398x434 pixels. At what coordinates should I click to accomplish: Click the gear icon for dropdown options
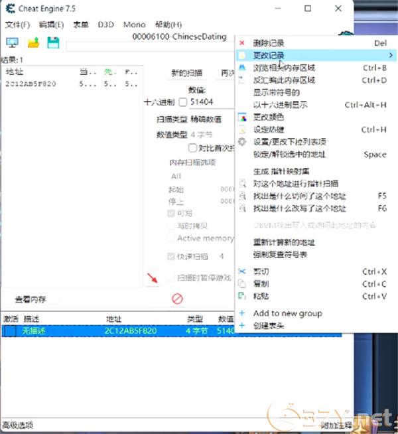pos(242,142)
